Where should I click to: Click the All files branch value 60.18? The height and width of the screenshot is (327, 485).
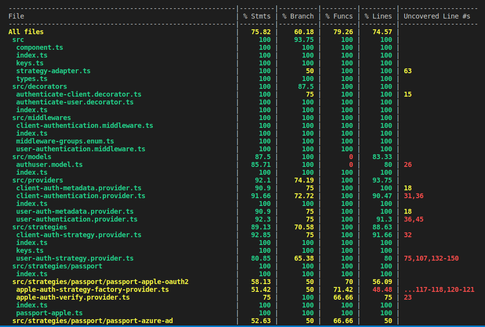pyautogui.click(x=304, y=32)
